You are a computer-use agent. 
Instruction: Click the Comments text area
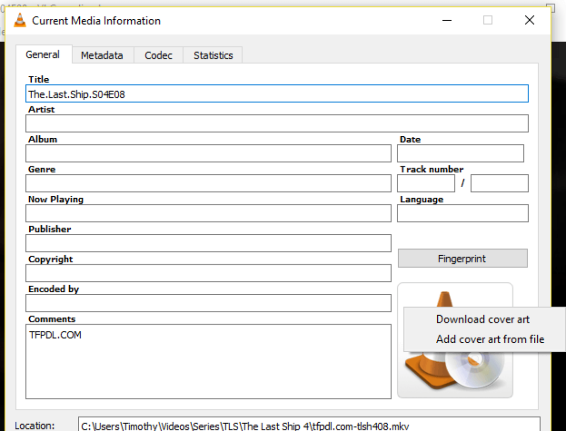[x=208, y=362]
